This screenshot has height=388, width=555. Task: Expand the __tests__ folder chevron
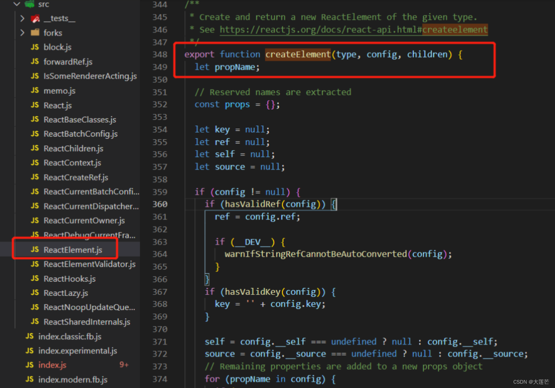[22, 18]
